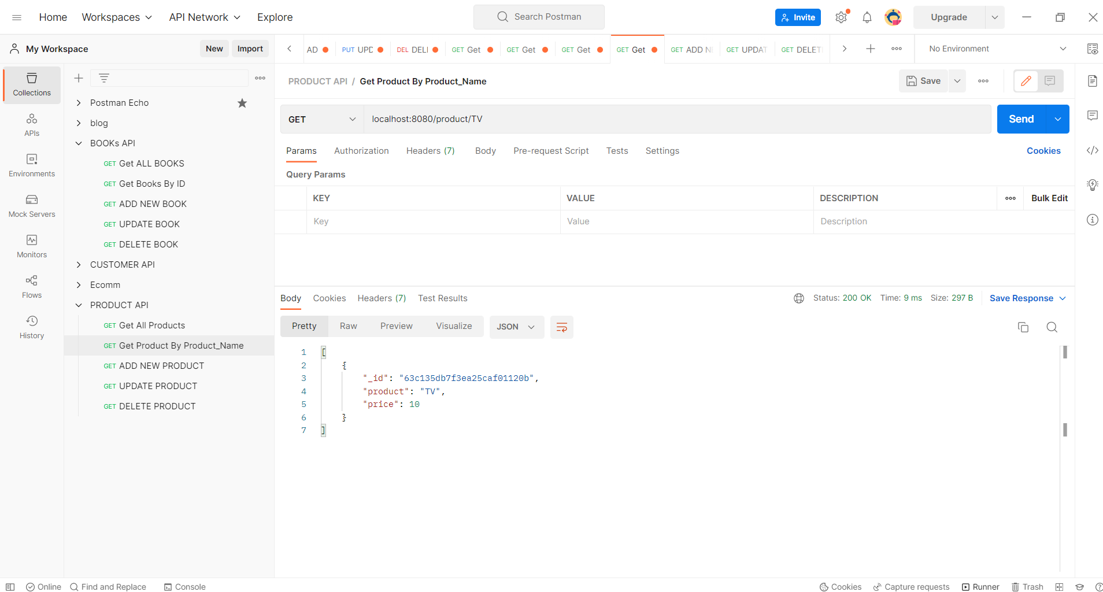Copy the response body with copy icon
Image resolution: width=1103 pixels, height=592 pixels.
click(x=1023, y=327)
